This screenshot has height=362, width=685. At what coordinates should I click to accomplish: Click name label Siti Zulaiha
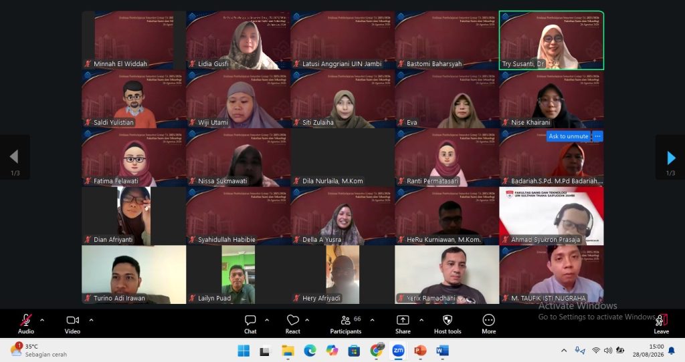pos(318,122)
